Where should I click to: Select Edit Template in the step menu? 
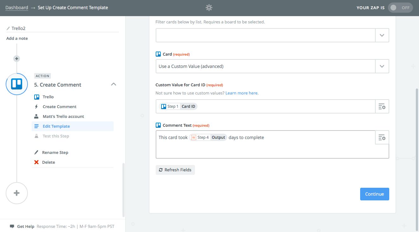(56, 126)
